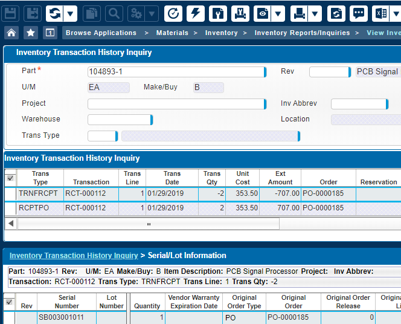
Task: Click the gears Action icon
Action: pyautogui.click(x=136, y=13)
